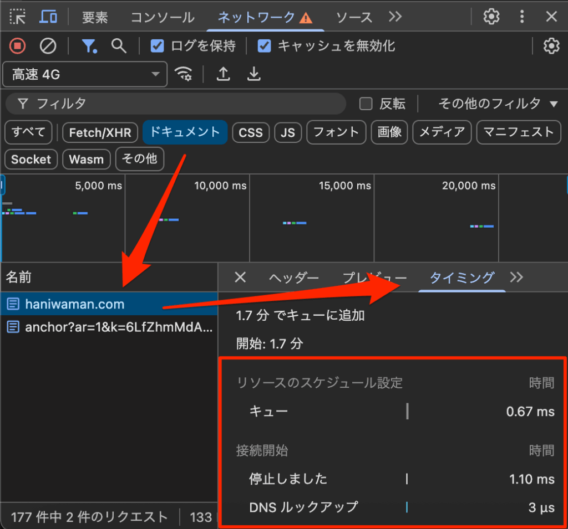This screenshot has height=529, width=568.
Task: Uncheck the ログを保持 checkbox
Action: [158, 46]
